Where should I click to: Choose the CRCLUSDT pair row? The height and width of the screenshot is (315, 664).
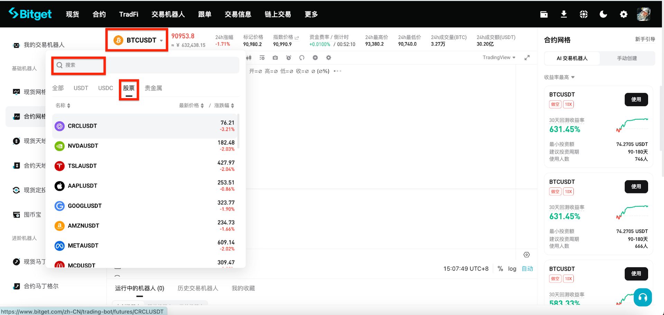pyautogui.click(x=145, y=126)
